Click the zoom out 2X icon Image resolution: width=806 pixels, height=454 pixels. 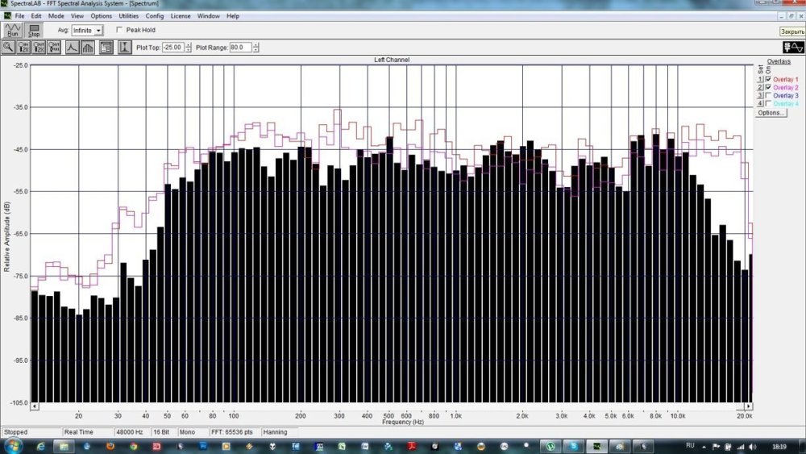[x=39, y=48]
